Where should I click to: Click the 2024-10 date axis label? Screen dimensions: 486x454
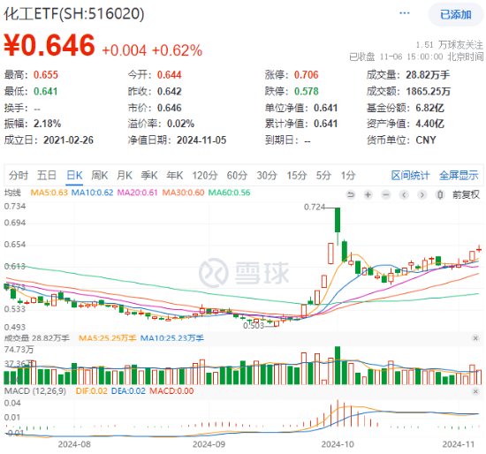[338, 444]
